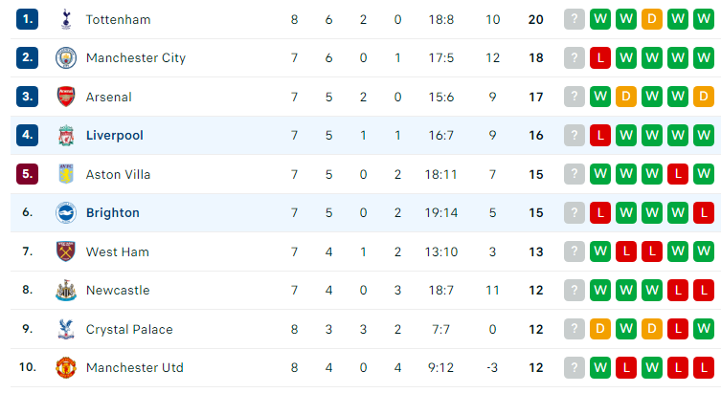Select the Liverpool crest icon
Screen dimensions: 721x393
pos(66,136)
